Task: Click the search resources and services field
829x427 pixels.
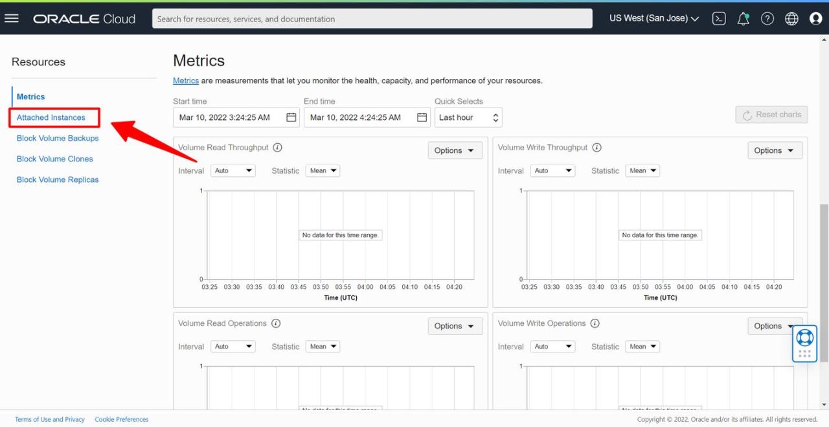Action: [372, 19]
